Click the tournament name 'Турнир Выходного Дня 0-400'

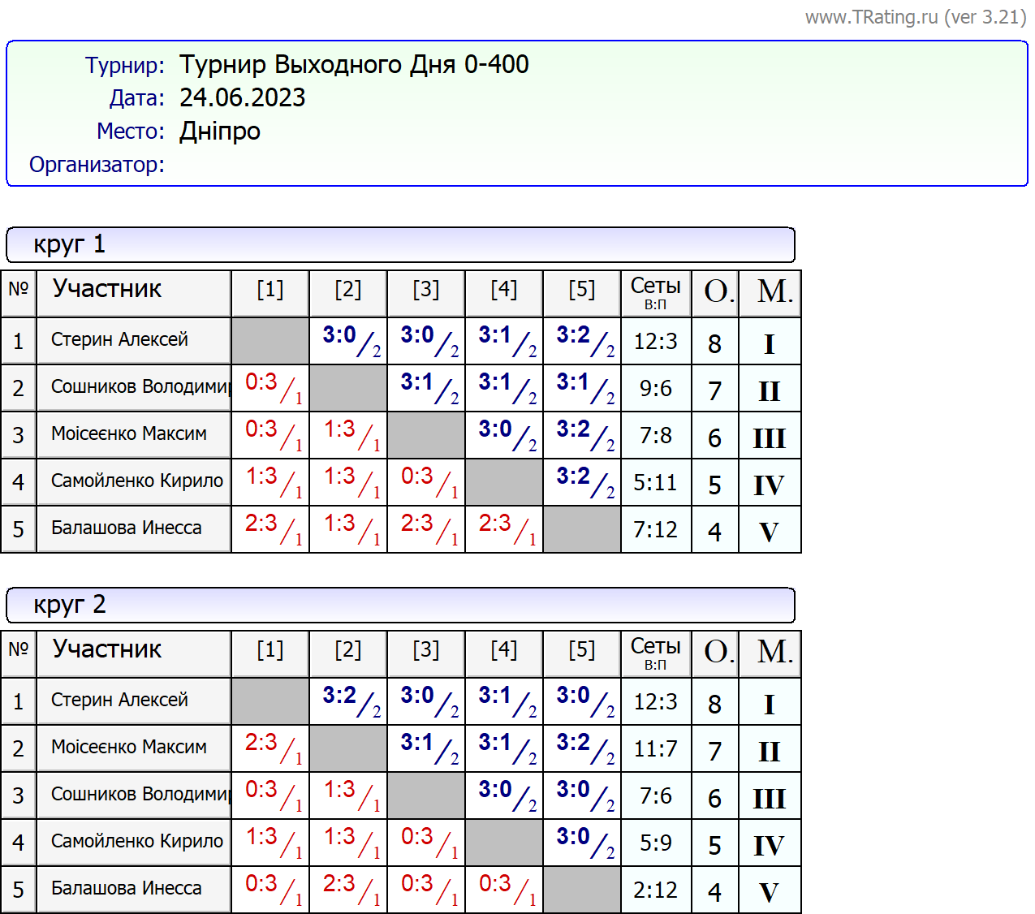click(354, 64)
